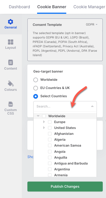Viewport: 106px width, 198px height.
Task: Open the Custom CSS file icon
Action: (x=11, y=104)
